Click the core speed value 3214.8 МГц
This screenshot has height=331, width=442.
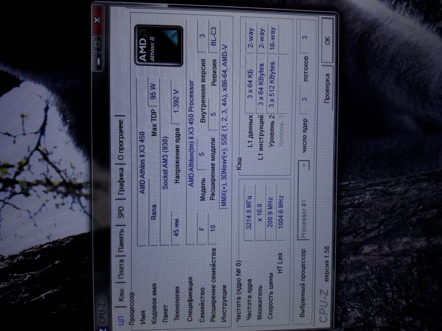click(x=249, y=212)
